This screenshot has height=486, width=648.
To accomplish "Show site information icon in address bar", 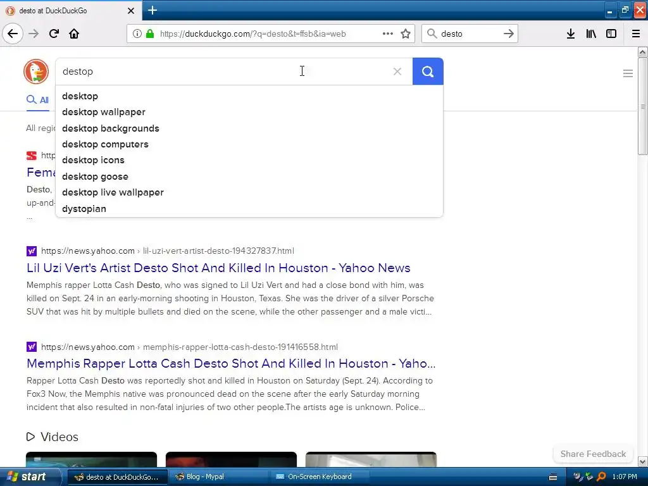I will point(137,34).
